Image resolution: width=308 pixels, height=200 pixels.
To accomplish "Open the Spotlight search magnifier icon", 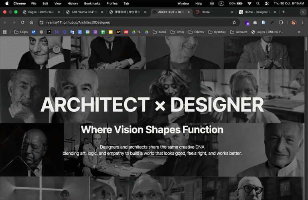I will (x=258, y=3).
